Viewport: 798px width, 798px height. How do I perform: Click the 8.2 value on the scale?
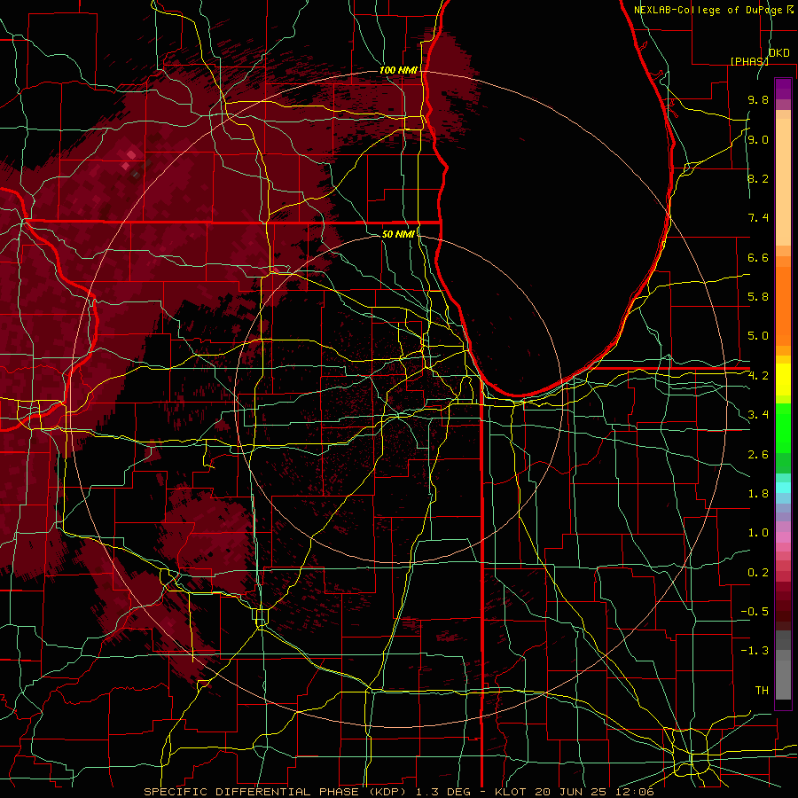point(758,178)
